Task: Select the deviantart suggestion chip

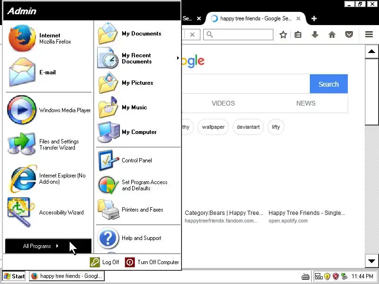Action: click(x=248, y=127)
